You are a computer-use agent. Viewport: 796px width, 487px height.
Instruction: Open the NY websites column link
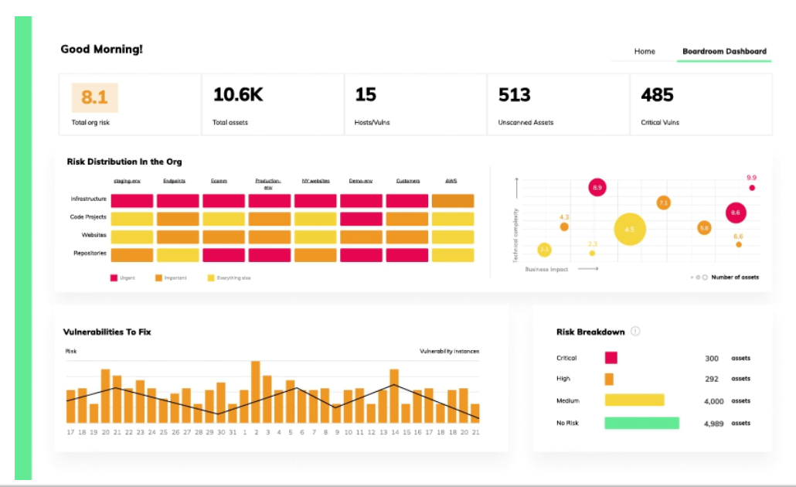tap(316, 181)
